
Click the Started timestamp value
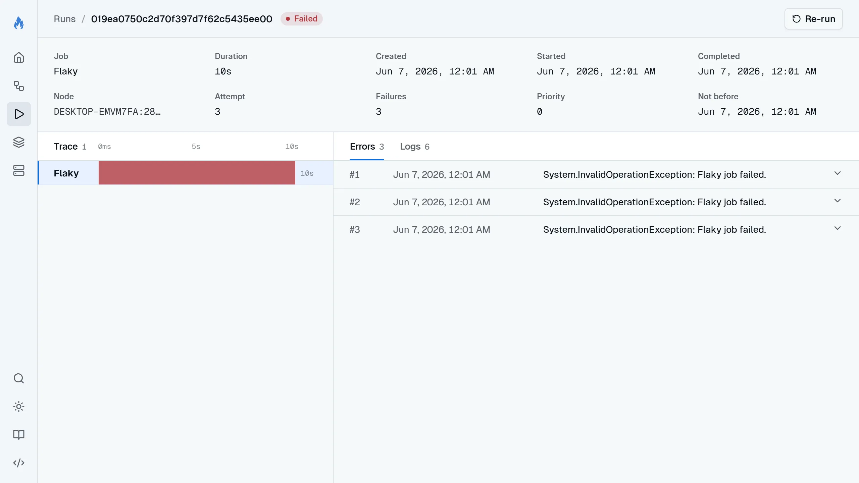point(596,71)
